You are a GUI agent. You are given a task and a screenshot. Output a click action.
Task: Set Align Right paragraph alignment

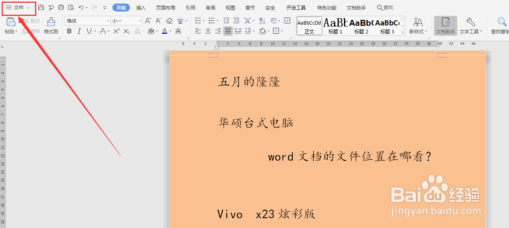tap(218, 31)
